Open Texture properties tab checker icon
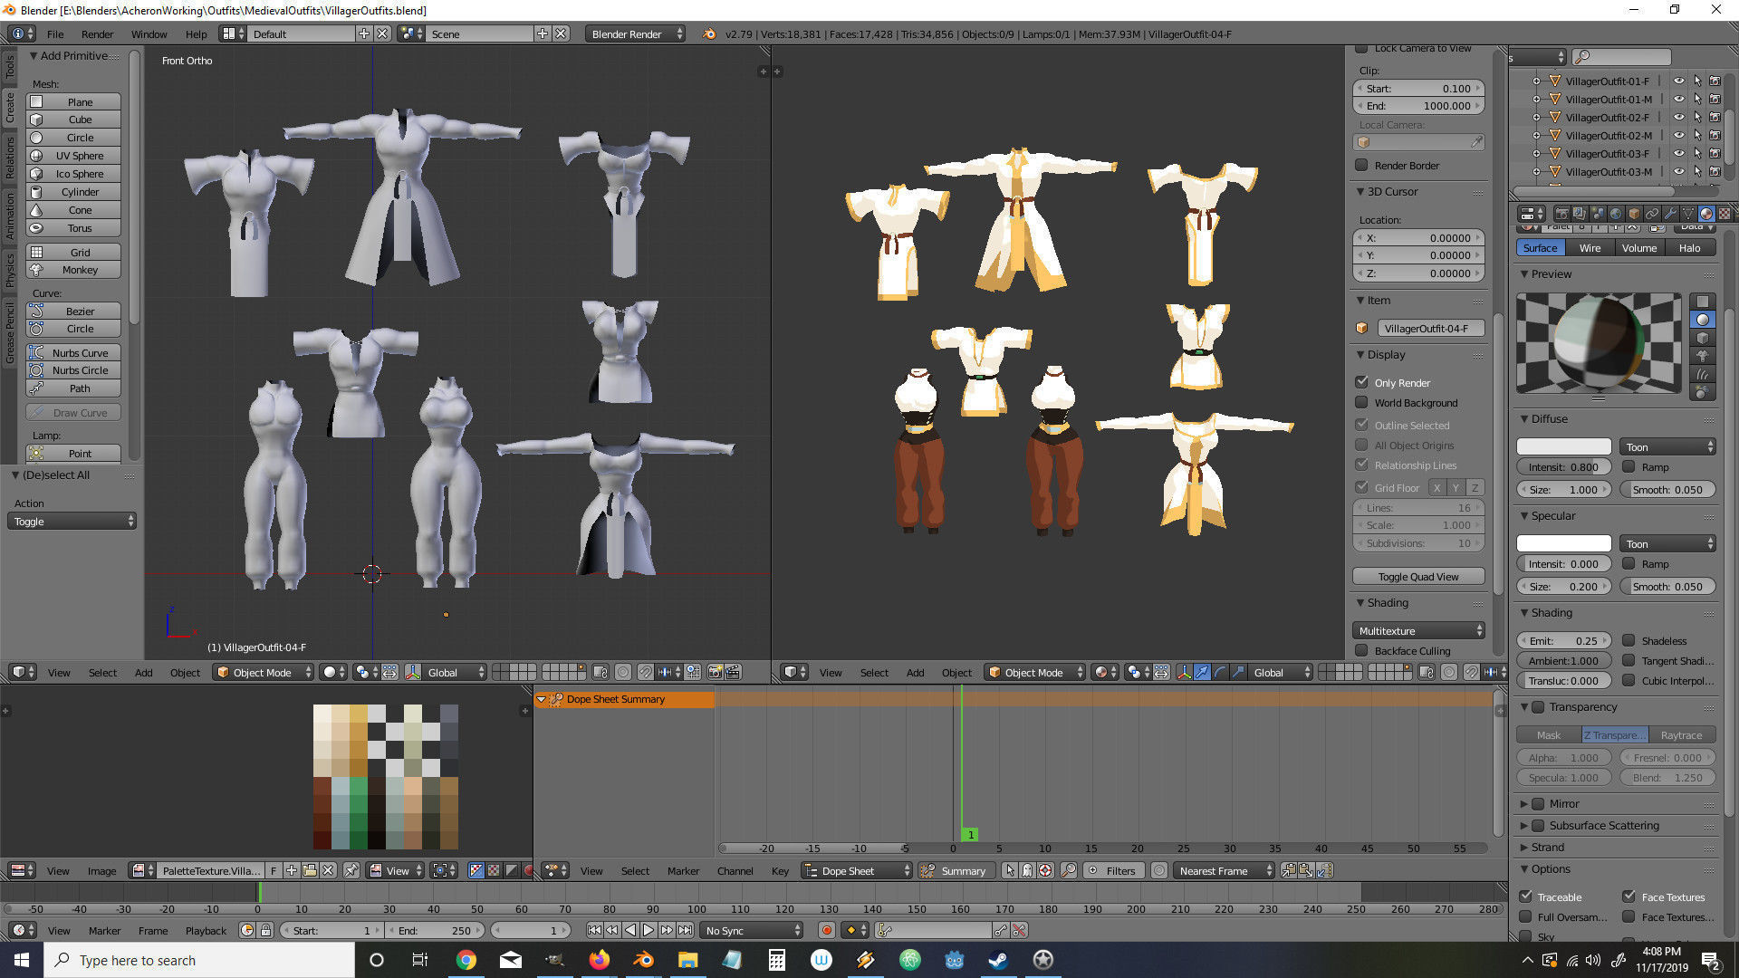Screen dimensions: 1739x978 [x=1724, y=214]
